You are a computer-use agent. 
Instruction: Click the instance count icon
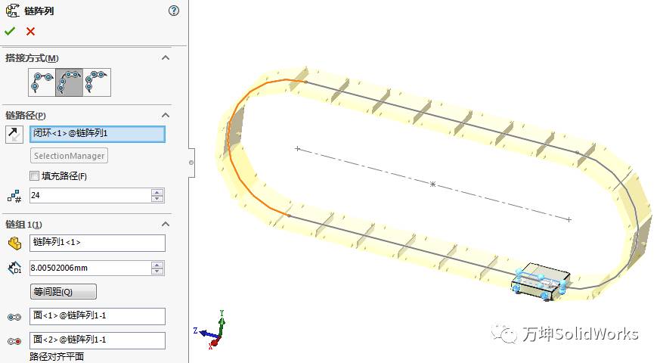click(x=14, y=196)
